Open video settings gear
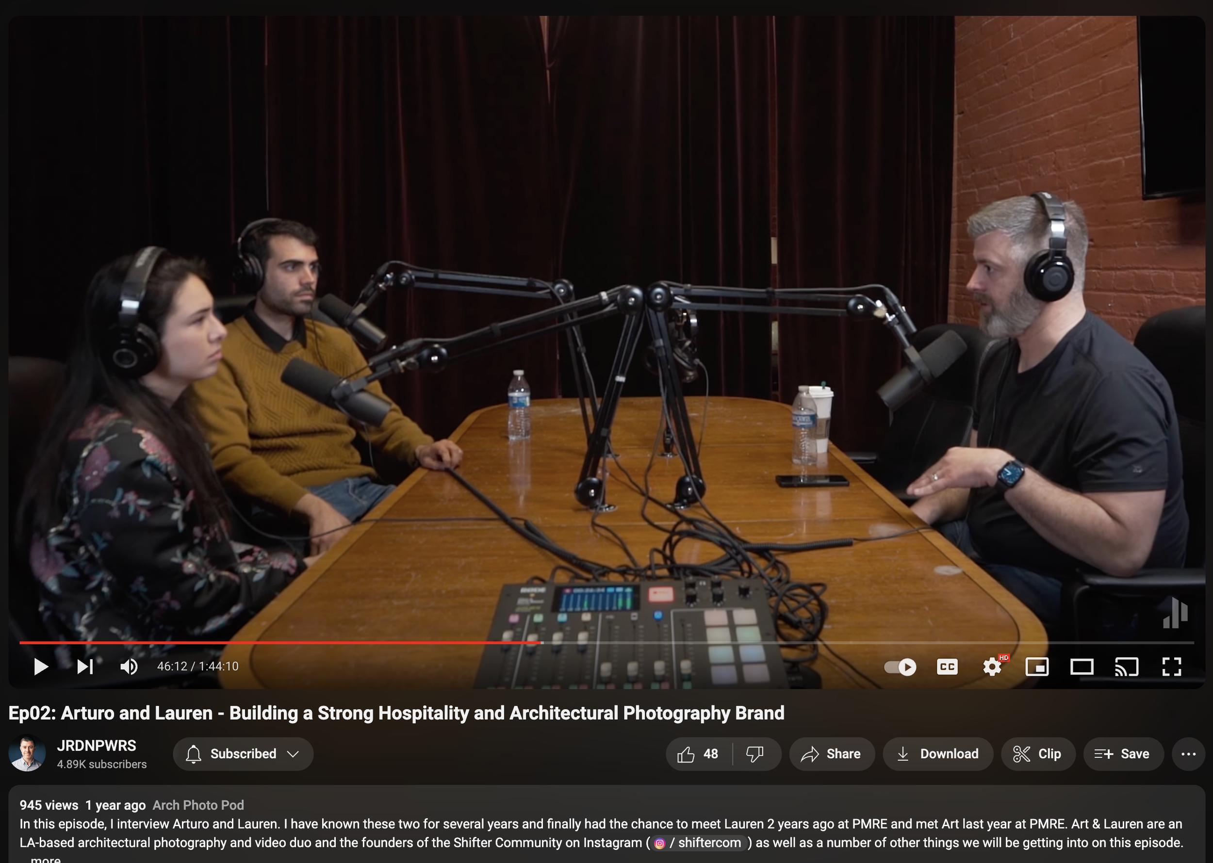This screenshot has height=863, width=1213. pyautogui.click(x=992, y=667)
